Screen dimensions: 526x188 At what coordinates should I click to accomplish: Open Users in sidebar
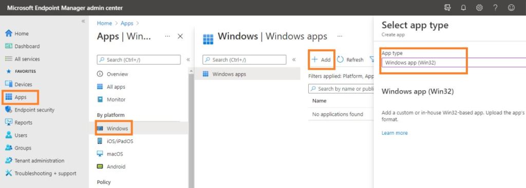(x=16, y=135)
